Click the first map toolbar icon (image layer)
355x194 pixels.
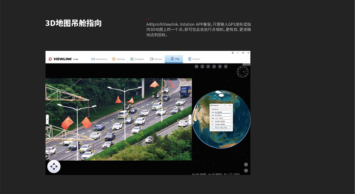pos(196,66)
